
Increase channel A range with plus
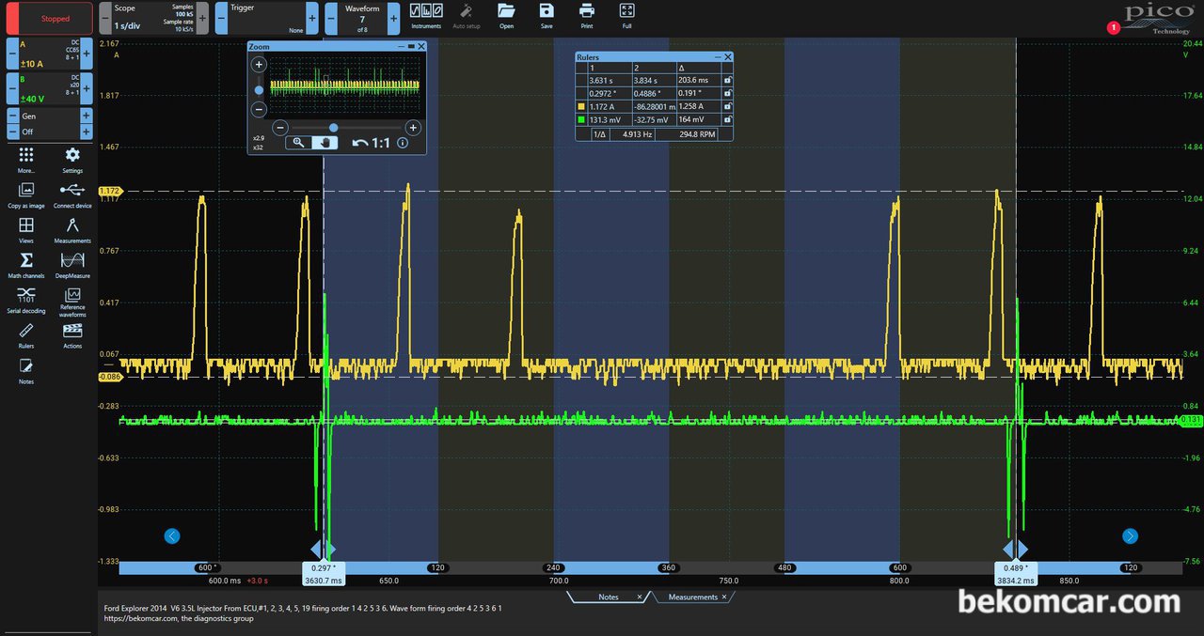(87, 54)
